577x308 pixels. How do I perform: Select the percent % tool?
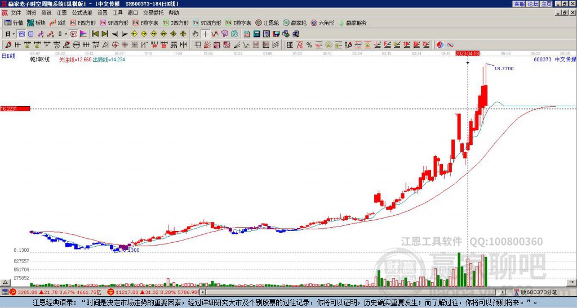pos(309,45)
